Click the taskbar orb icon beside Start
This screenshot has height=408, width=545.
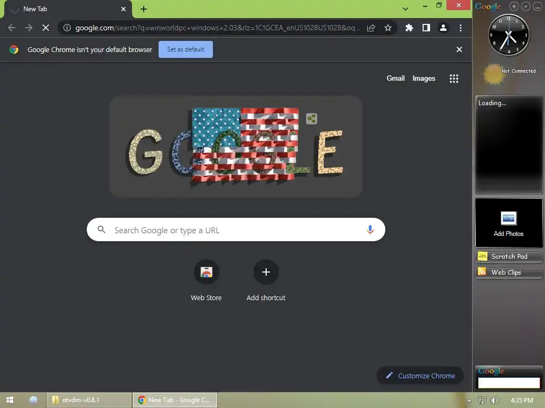click(34, 400)
